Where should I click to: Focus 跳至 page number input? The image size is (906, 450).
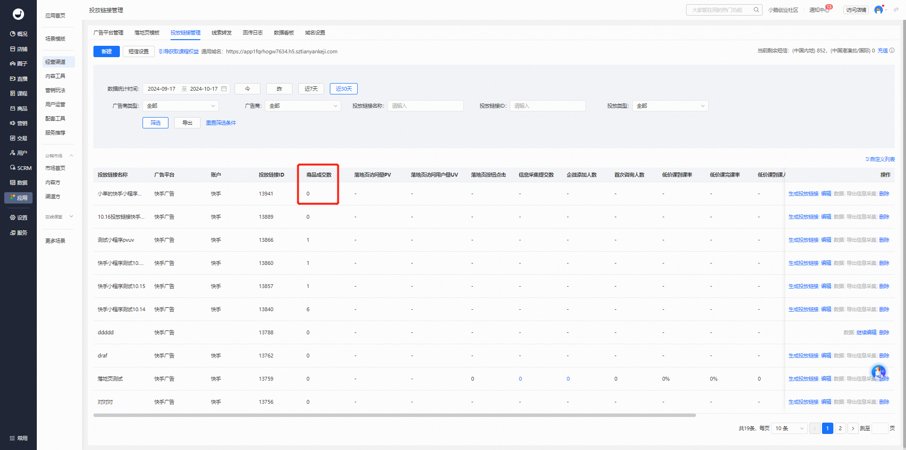[x=880, y=428]
